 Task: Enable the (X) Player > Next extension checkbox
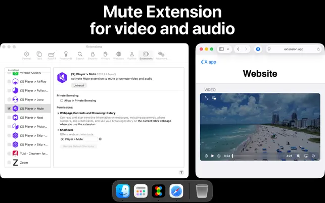click(x=9, y=118)
